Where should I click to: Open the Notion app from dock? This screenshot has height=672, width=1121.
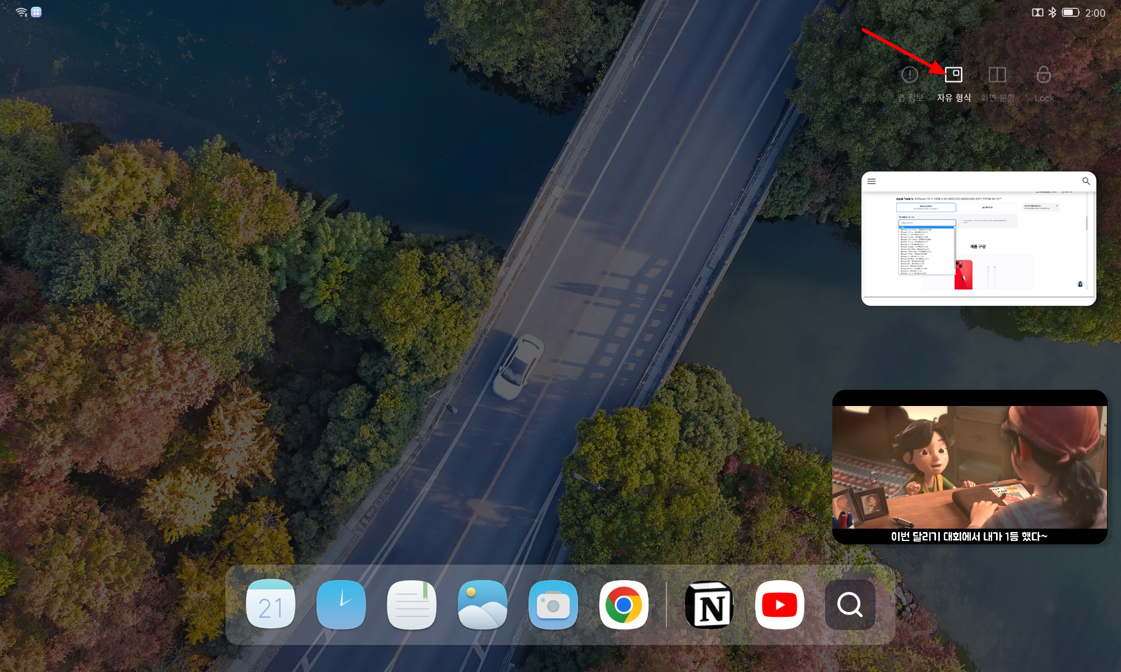[x=708, y=604]
